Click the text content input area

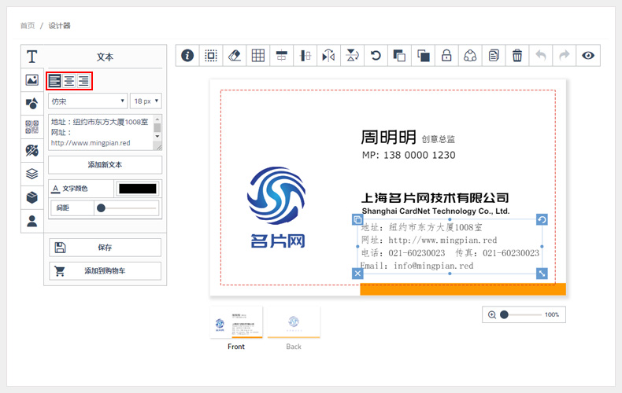(101, 132)
